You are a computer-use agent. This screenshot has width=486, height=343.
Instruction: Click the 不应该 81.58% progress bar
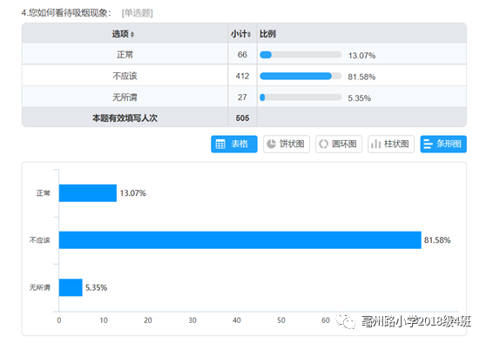(x=300, y=77)
